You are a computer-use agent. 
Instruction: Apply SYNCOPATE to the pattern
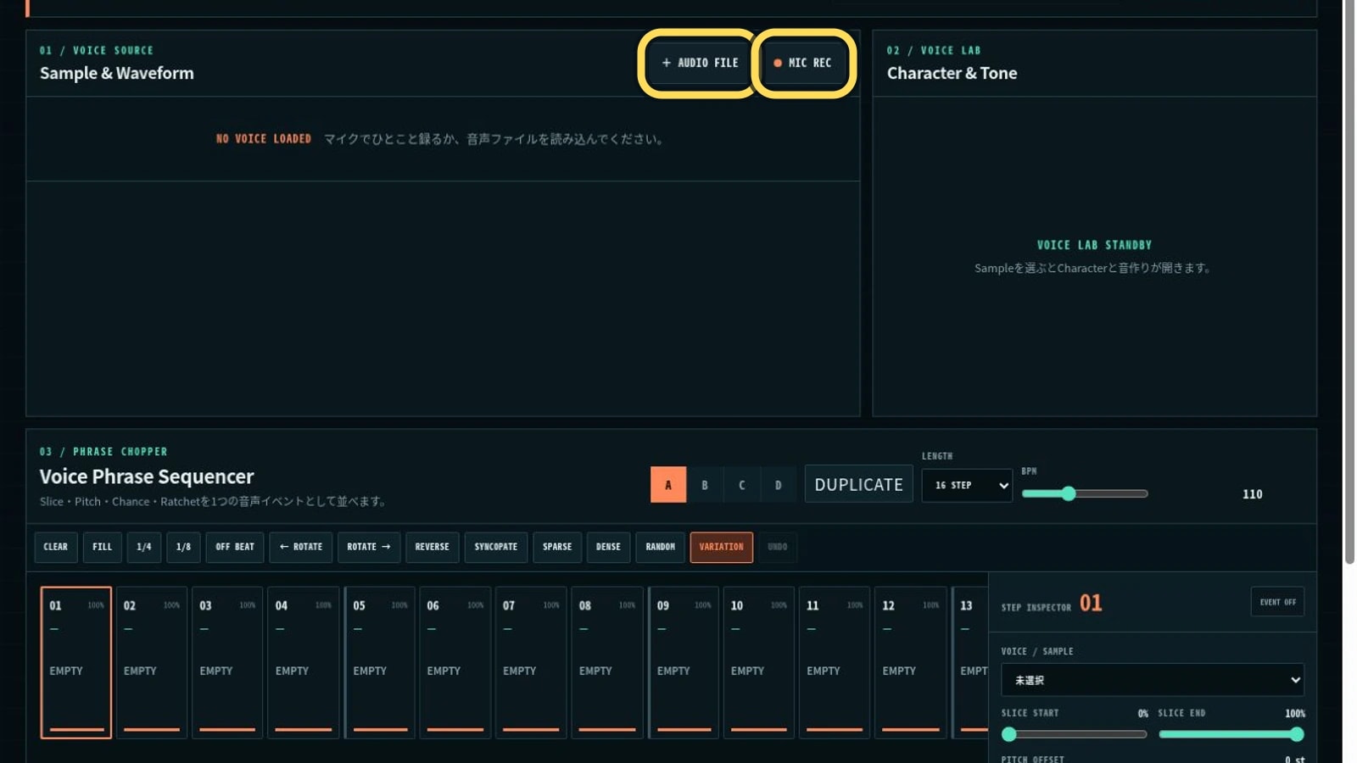[496, 547]
